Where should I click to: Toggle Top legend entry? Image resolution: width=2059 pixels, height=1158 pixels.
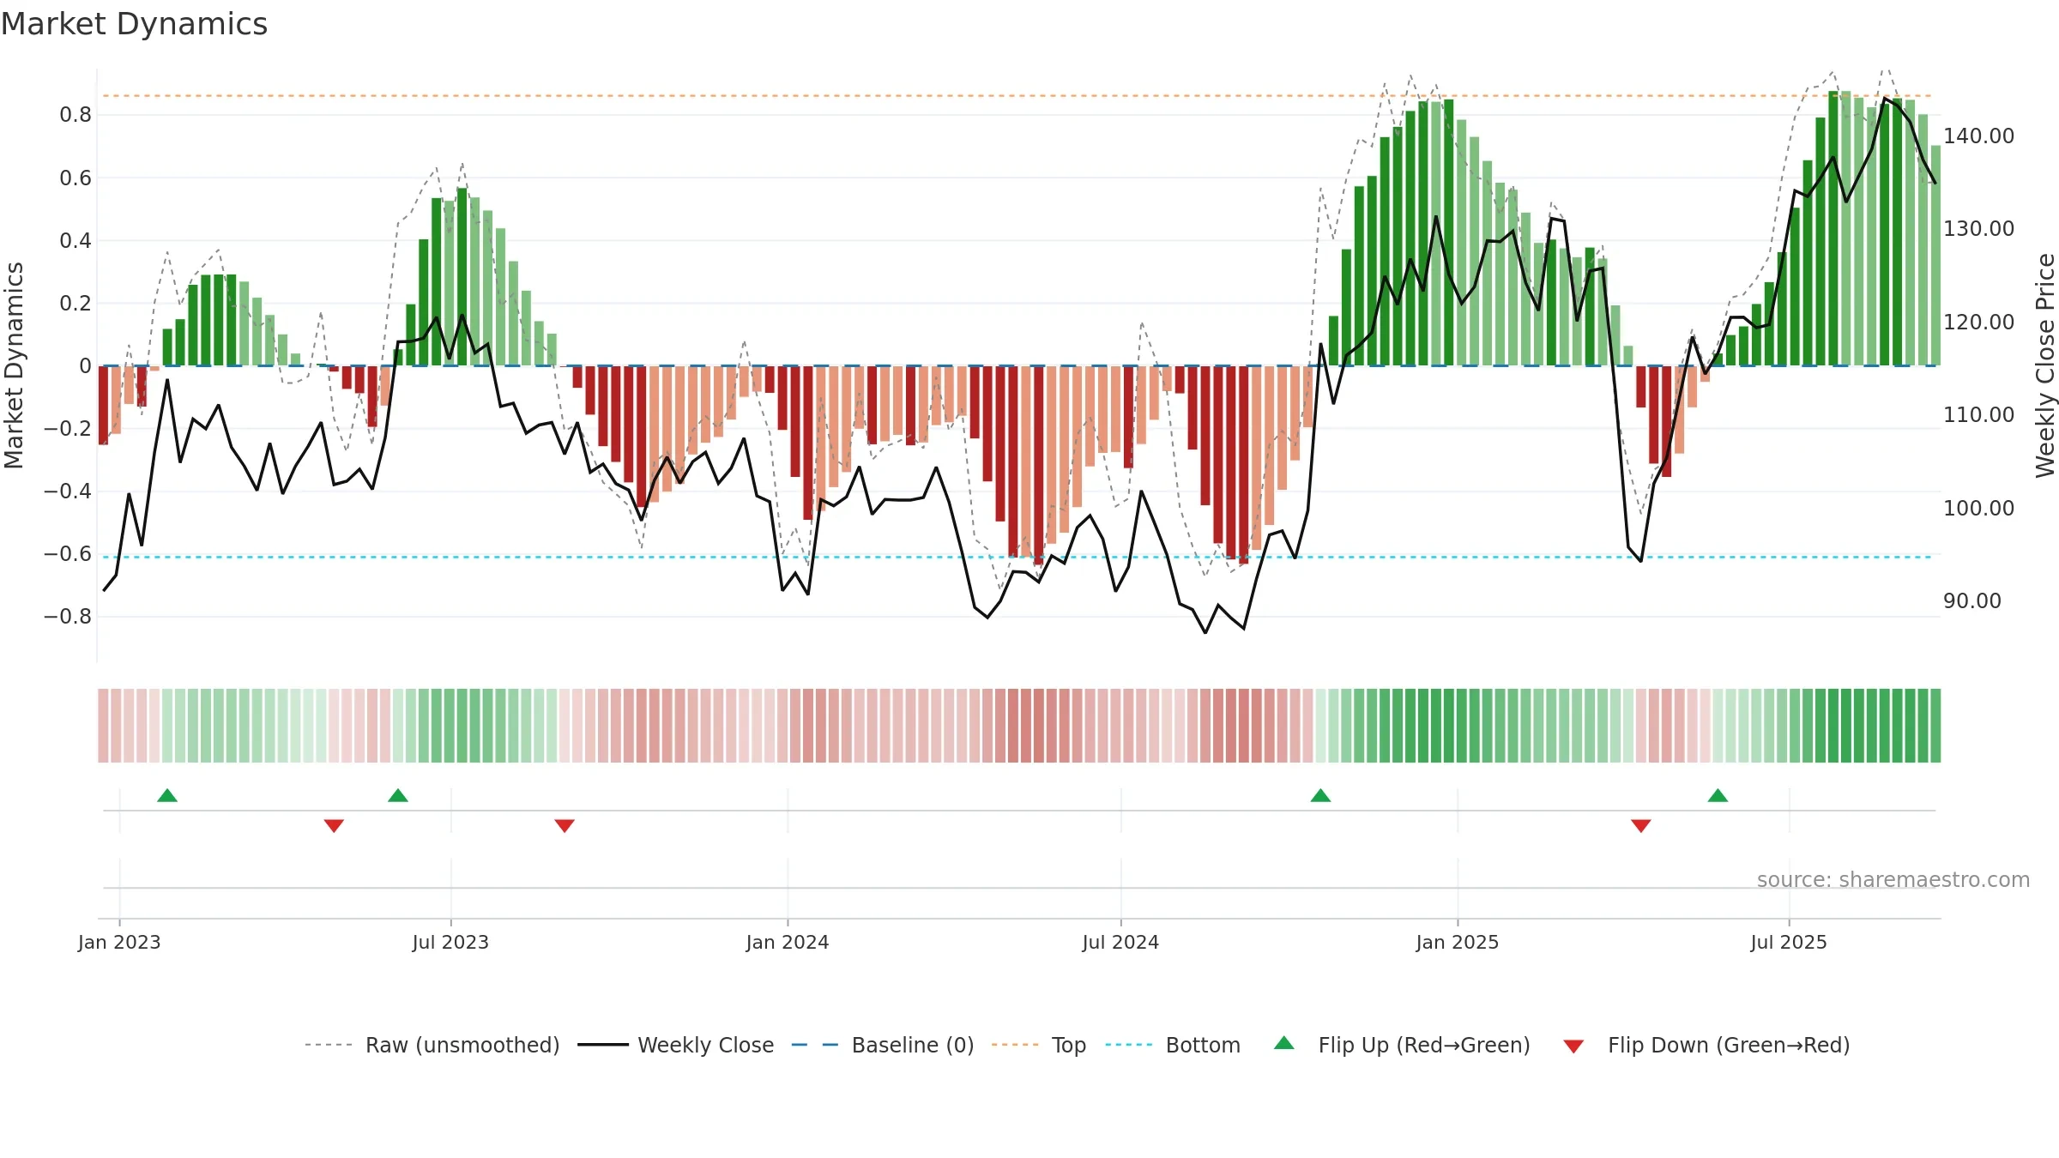[1038, 1045]
